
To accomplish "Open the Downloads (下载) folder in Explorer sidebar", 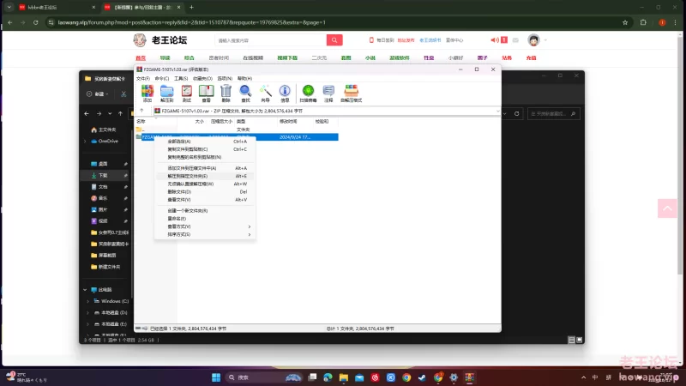I will (105, 175).
